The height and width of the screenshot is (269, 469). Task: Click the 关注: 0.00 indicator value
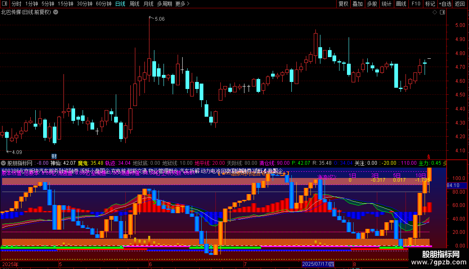click(366, 163)
